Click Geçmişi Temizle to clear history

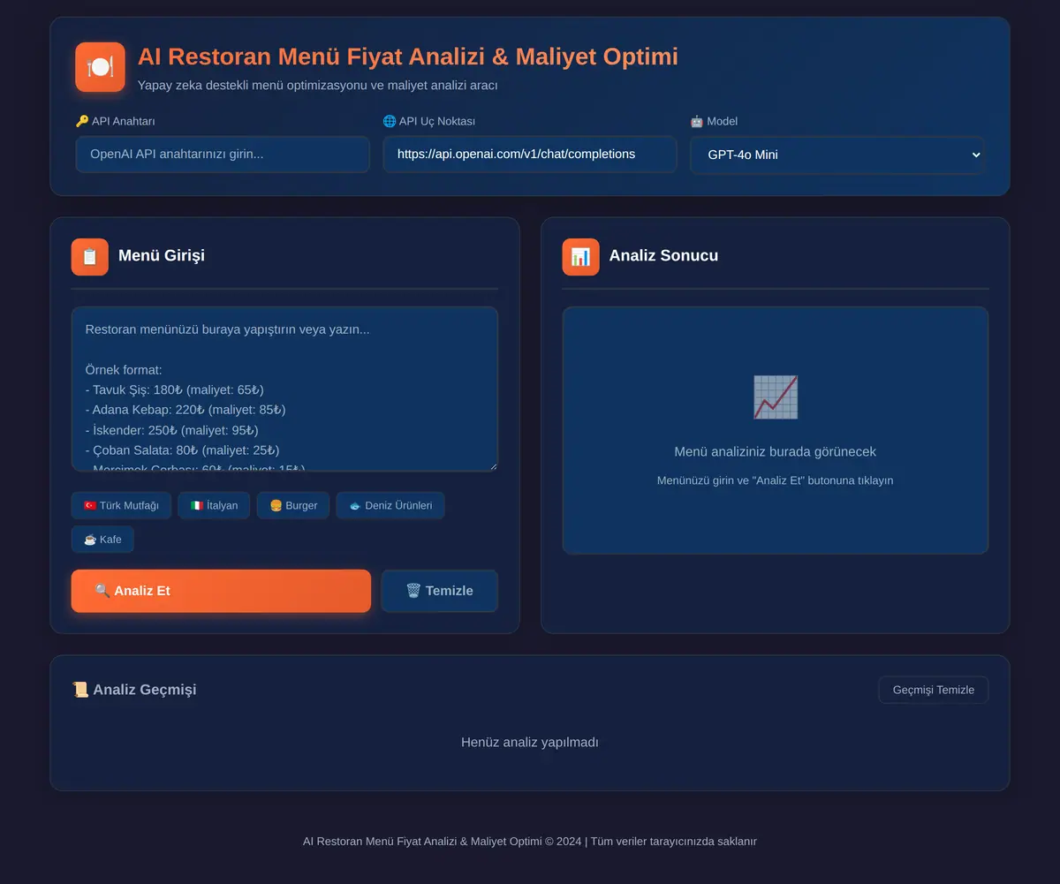click(933, 690)
